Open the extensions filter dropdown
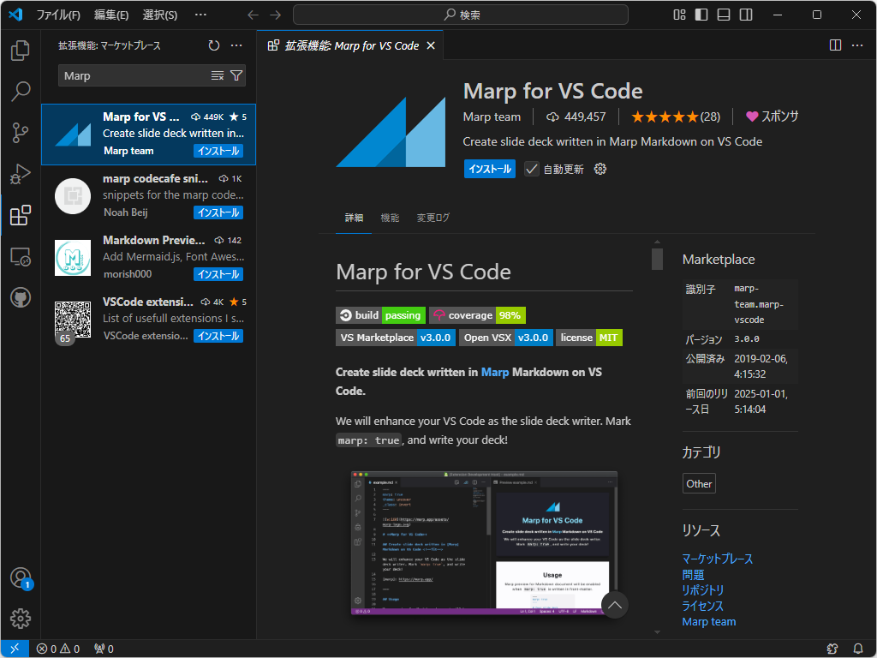Image resolution: width=877 pixels, height=658 pixels. click(x=236, y=75)
